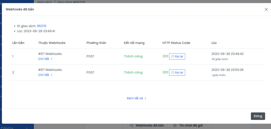The image size is (271, 129).
Task: Click the share icon beside WebHooks đã bắn tab
Action: 131,125
